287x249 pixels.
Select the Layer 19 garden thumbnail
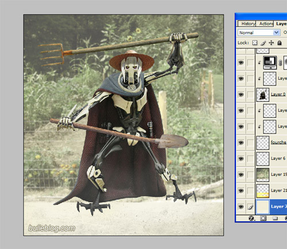263,175
